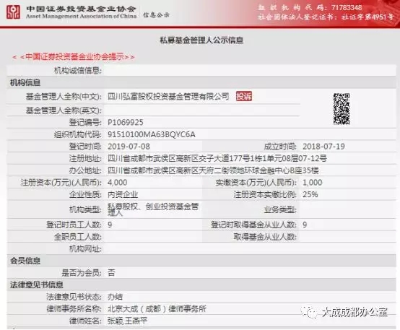Click the Asset Management Association of China text
400x330 pixels.
pos(82,16)
